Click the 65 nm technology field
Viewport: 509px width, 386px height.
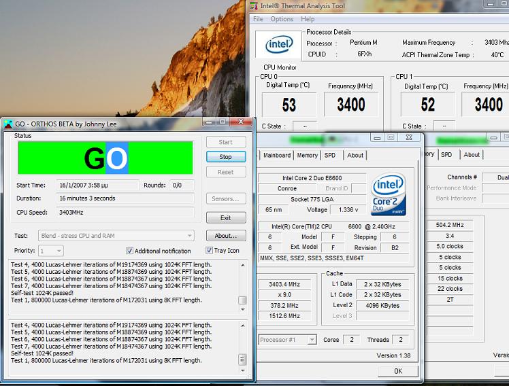274,210
